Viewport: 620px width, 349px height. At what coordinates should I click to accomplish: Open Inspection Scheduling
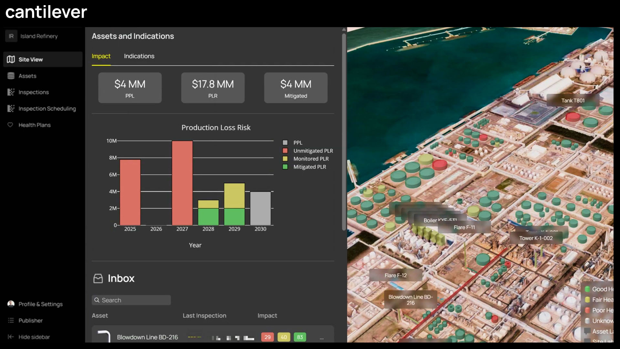pyautogui.click(x=47, y=109)
